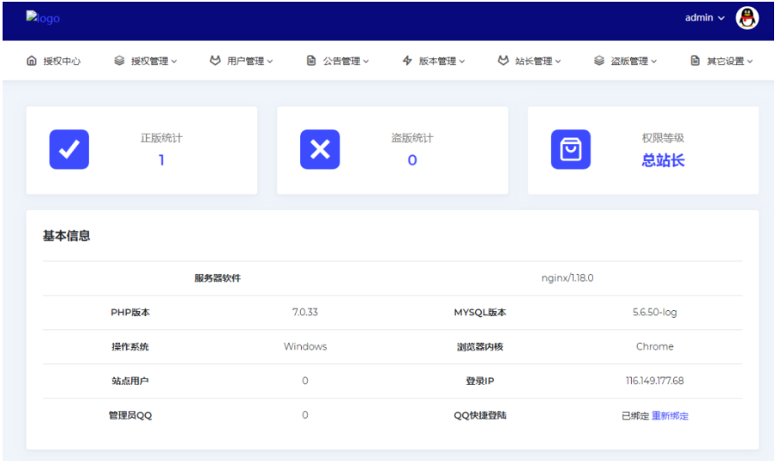Image resolution: width=775 pixels, height=461 pixels.
Task: Click the checkmark icon beside 正版统计
Action: point(69,149)
